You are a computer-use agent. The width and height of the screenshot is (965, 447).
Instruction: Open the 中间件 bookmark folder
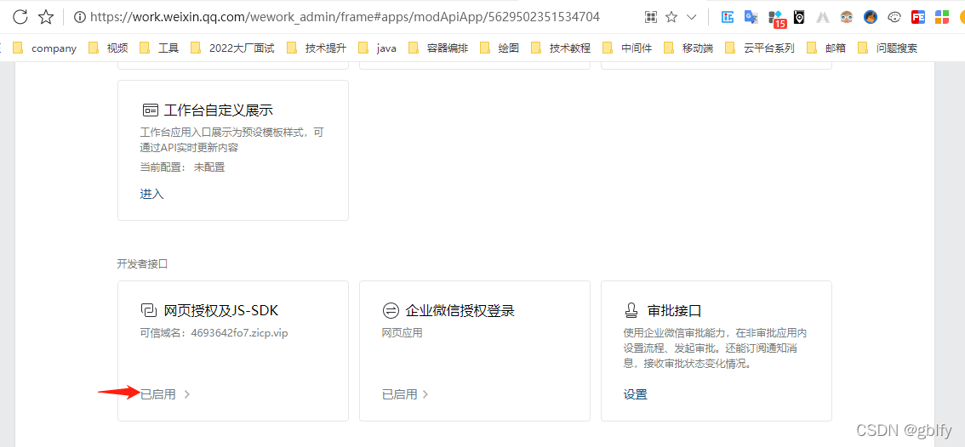(x=627, y=48)
